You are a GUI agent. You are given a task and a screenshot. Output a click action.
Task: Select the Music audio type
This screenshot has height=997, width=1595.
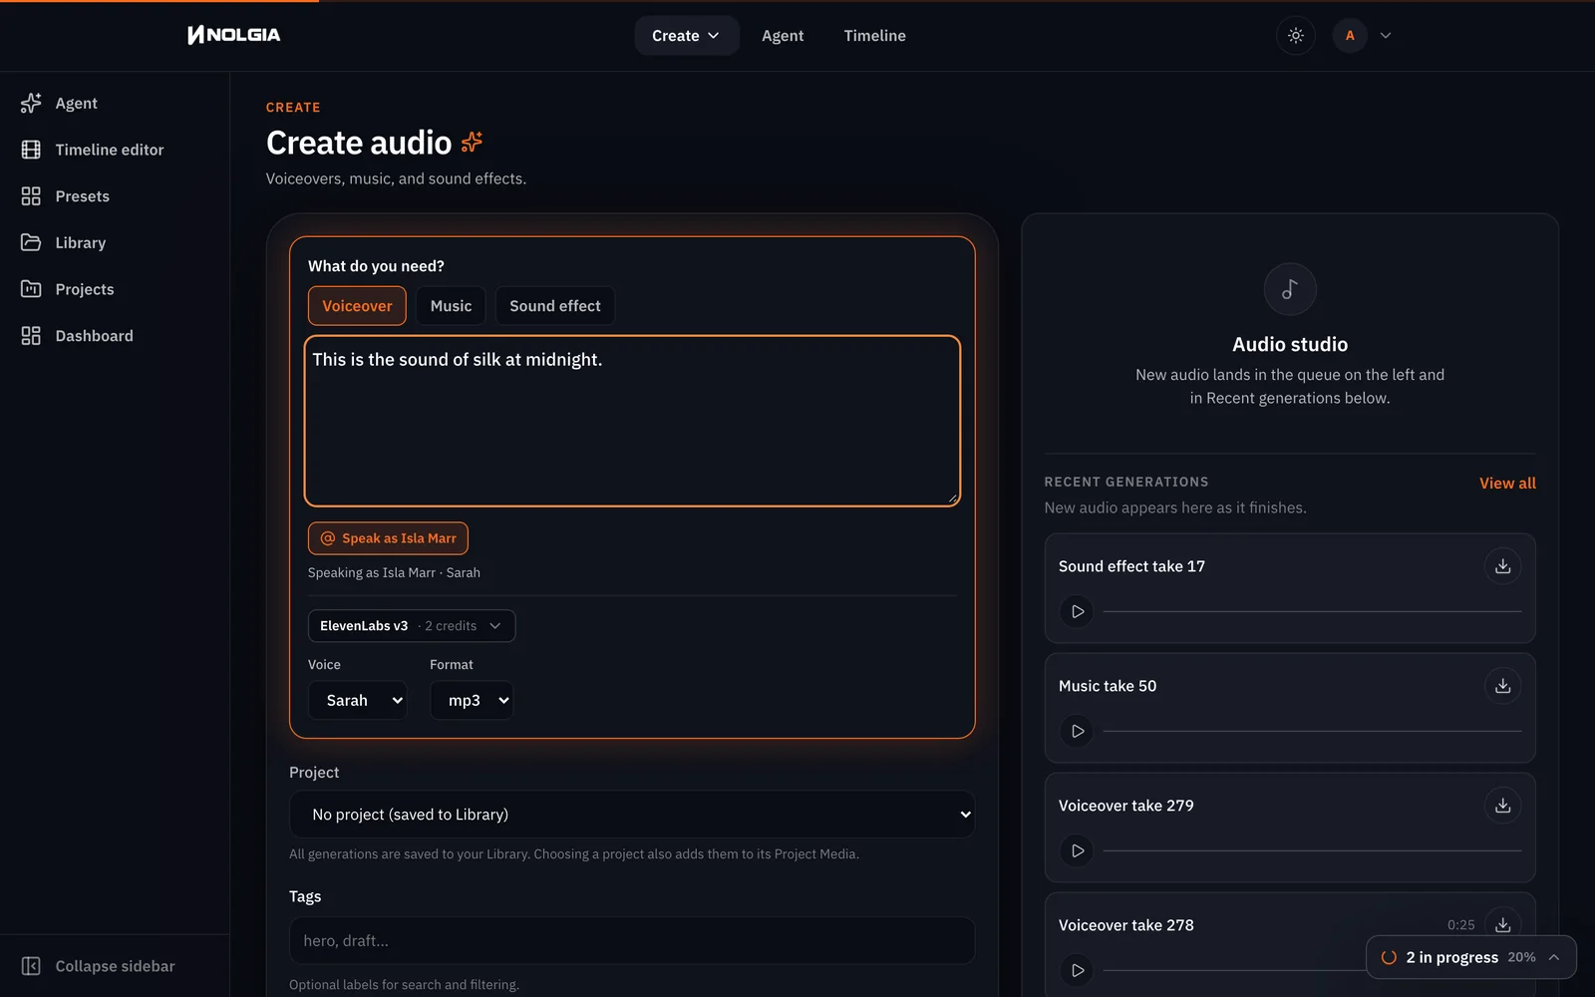(451, 306)
